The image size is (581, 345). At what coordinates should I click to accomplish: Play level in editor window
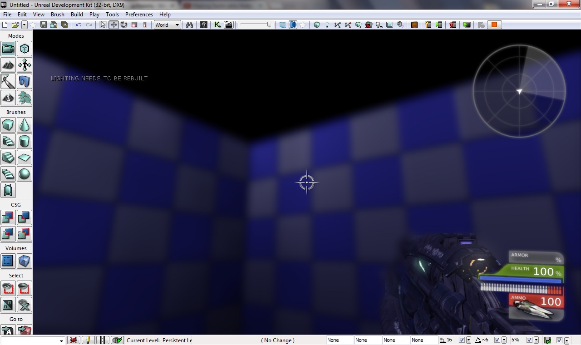click(x=467, y=25)
